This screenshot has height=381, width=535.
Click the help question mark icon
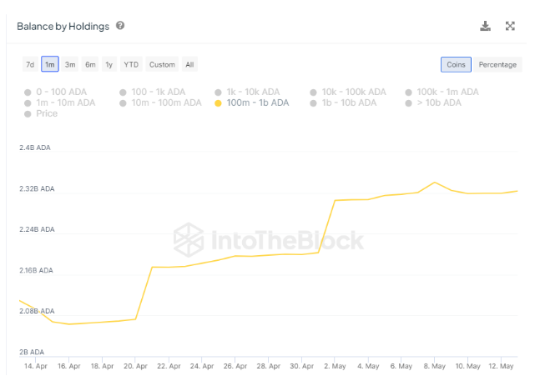[x=120, y=26]
